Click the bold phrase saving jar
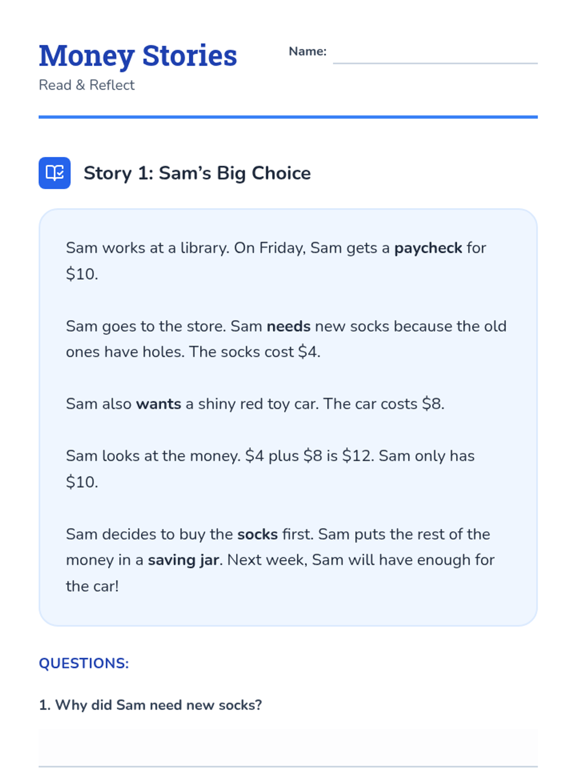The width and height of the screenshot is (576, 768). coord(183,560)
